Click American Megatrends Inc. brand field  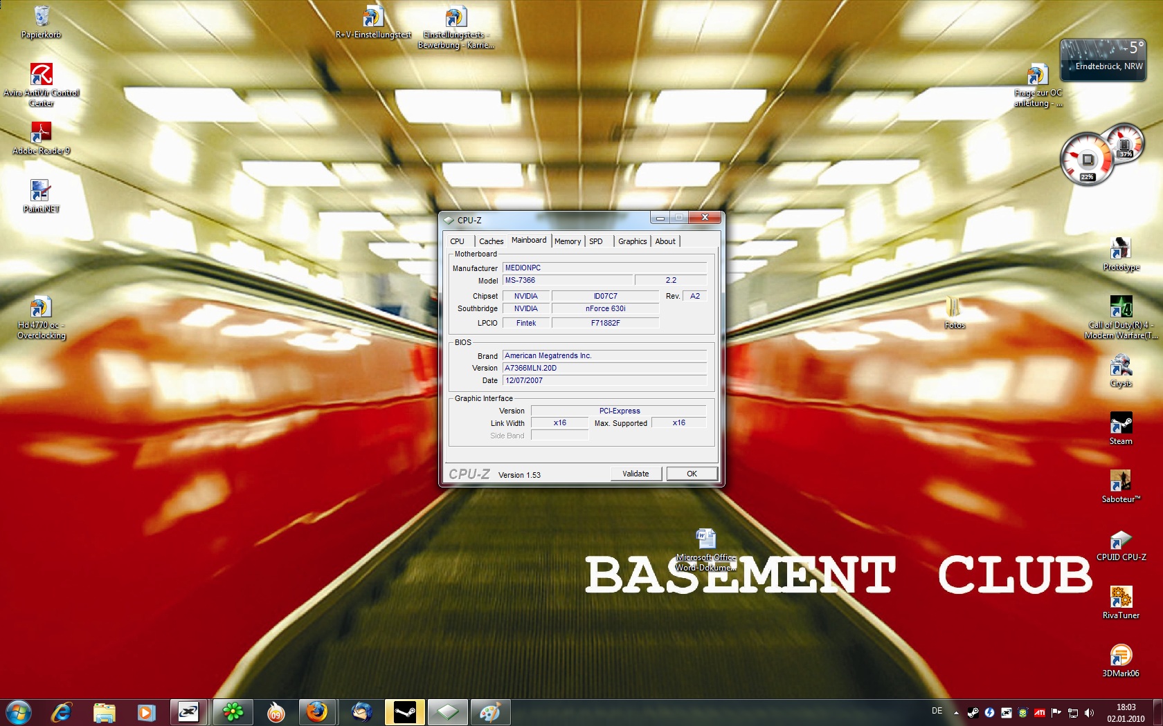click(605, 355)
